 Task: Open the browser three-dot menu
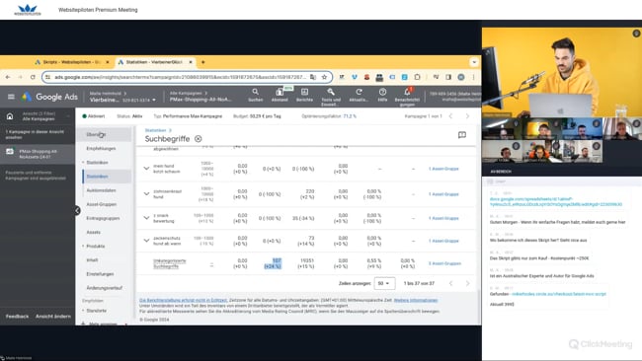(x=474, y=77)
